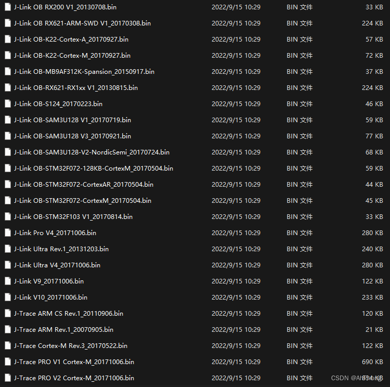390x387 pixels.
Task: Click file icon of J-Link Ultra V4_20171006.bin
Action: click(x=8, y=265)
